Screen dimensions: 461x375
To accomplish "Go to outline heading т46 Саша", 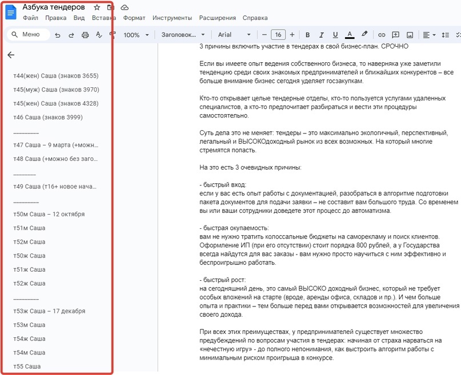I will coord(48,117).
